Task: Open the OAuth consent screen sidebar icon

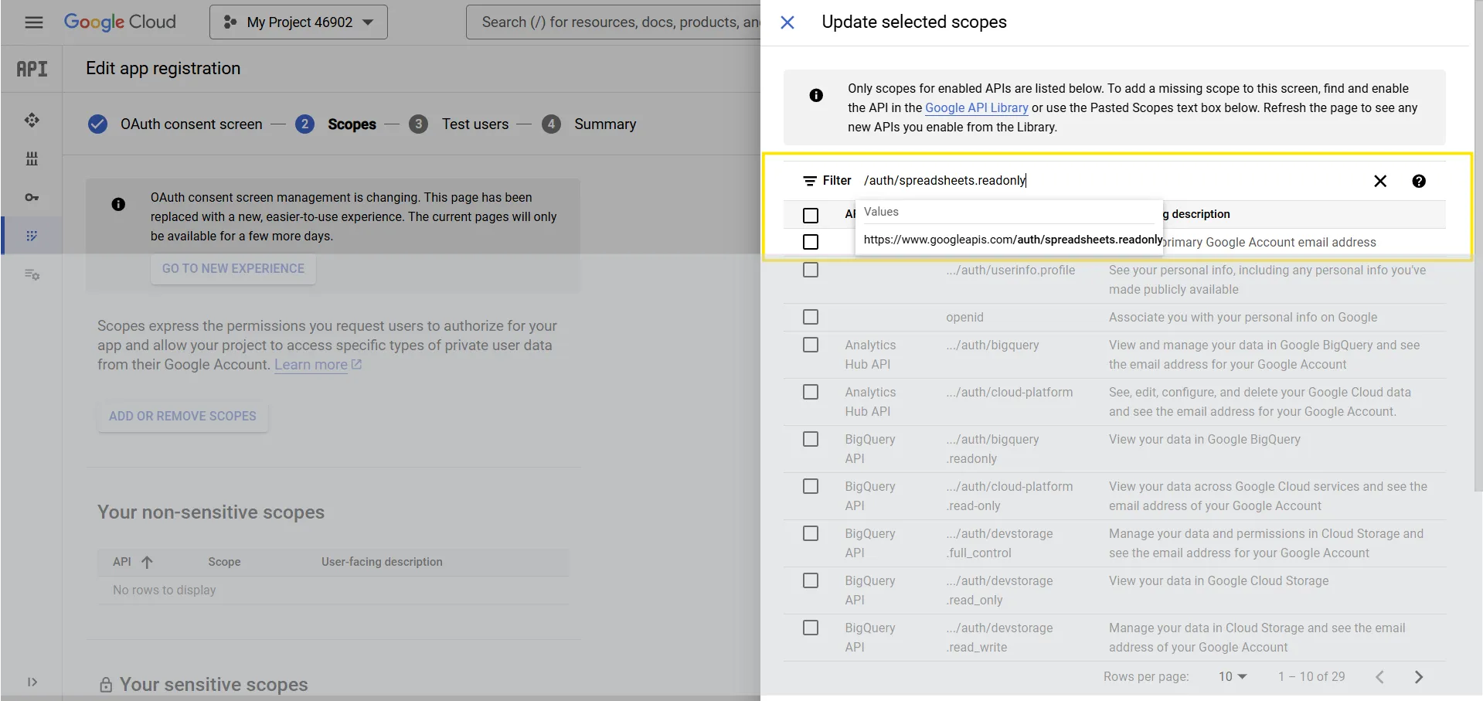Action: click(32, 236)
